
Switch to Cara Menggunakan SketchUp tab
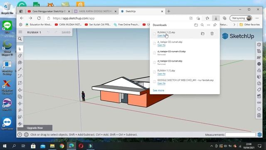click(49, 11)
